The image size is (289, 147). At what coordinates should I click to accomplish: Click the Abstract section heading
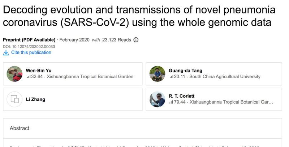20,128
